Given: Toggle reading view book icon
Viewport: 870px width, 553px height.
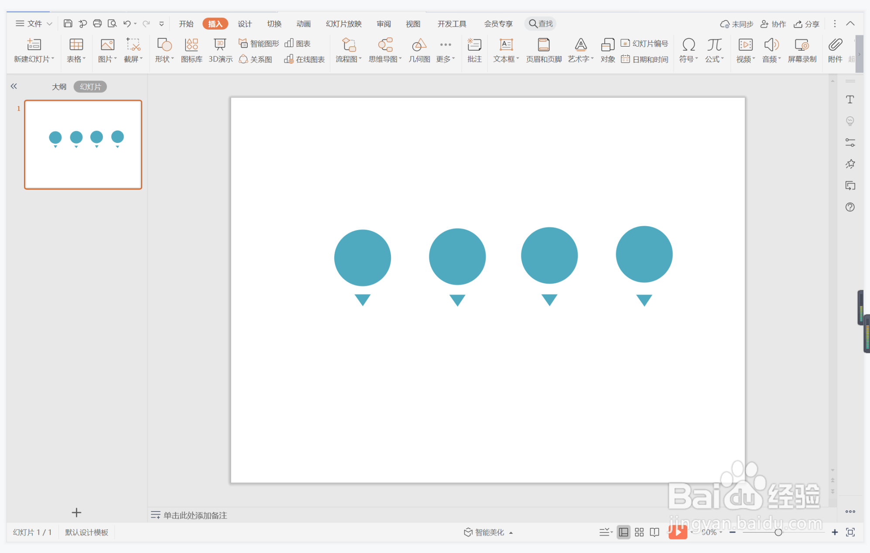Looking at the screenshot, I should pos(654,532).
